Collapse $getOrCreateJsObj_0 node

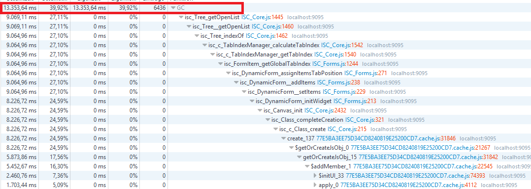click(291, 148)
